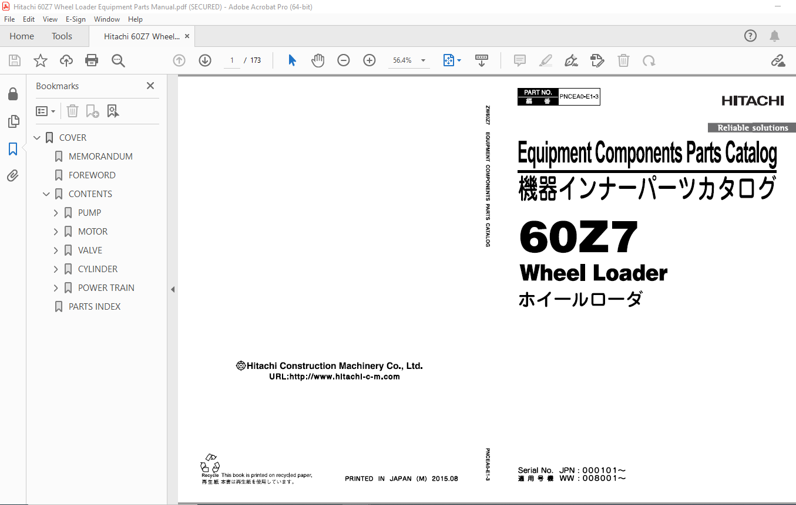Open the zoom level dropdown at 56.4%
The height and width of the screenshot is (505, 796).
click(x=423, y=60)
